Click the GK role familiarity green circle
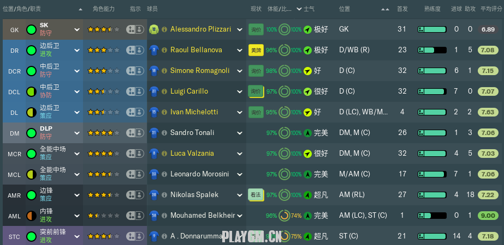The width and height of the screenshot is (504, 245). point(31,29)
